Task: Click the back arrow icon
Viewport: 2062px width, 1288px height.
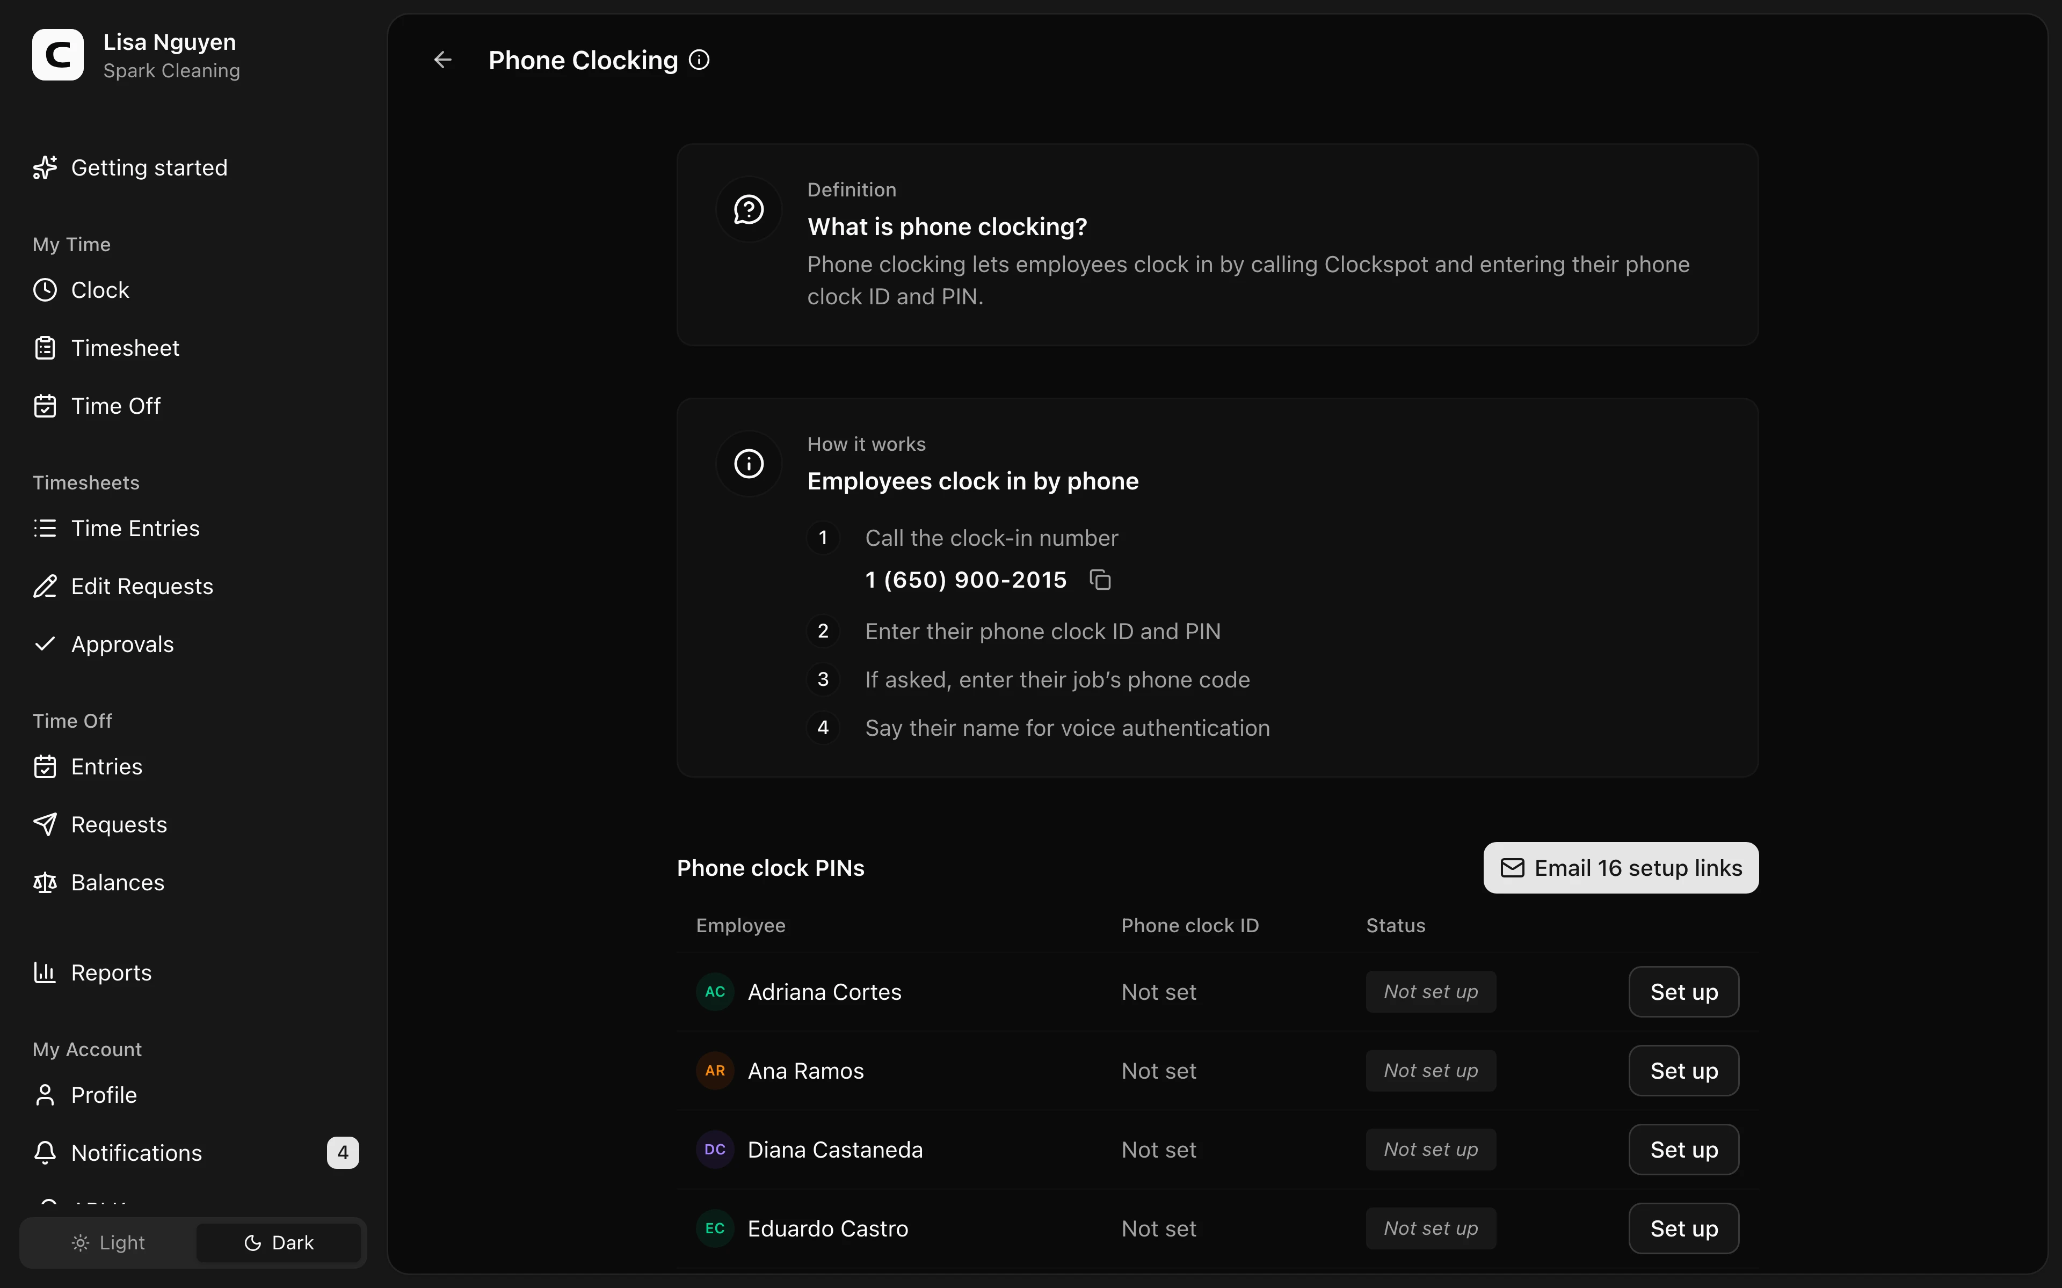Action: [442, 60]
